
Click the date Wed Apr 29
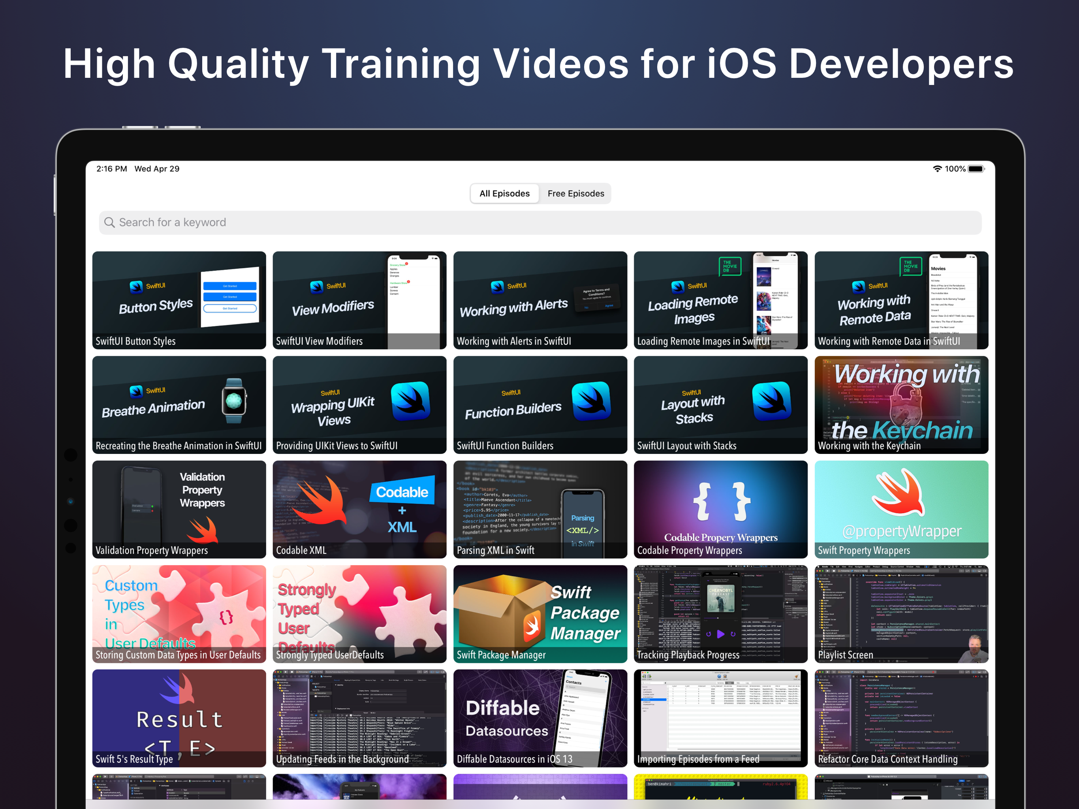coord(157,169)
